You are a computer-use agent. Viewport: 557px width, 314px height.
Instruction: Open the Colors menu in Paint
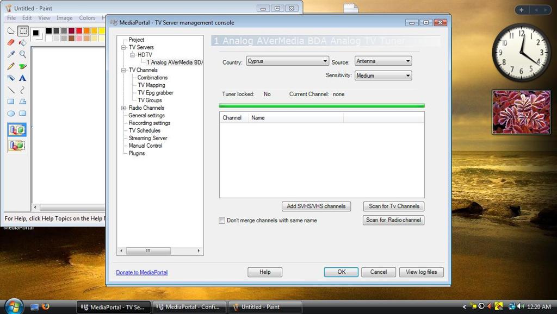coord(87,18)
